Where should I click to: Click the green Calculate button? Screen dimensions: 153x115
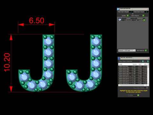coord(138,95)
